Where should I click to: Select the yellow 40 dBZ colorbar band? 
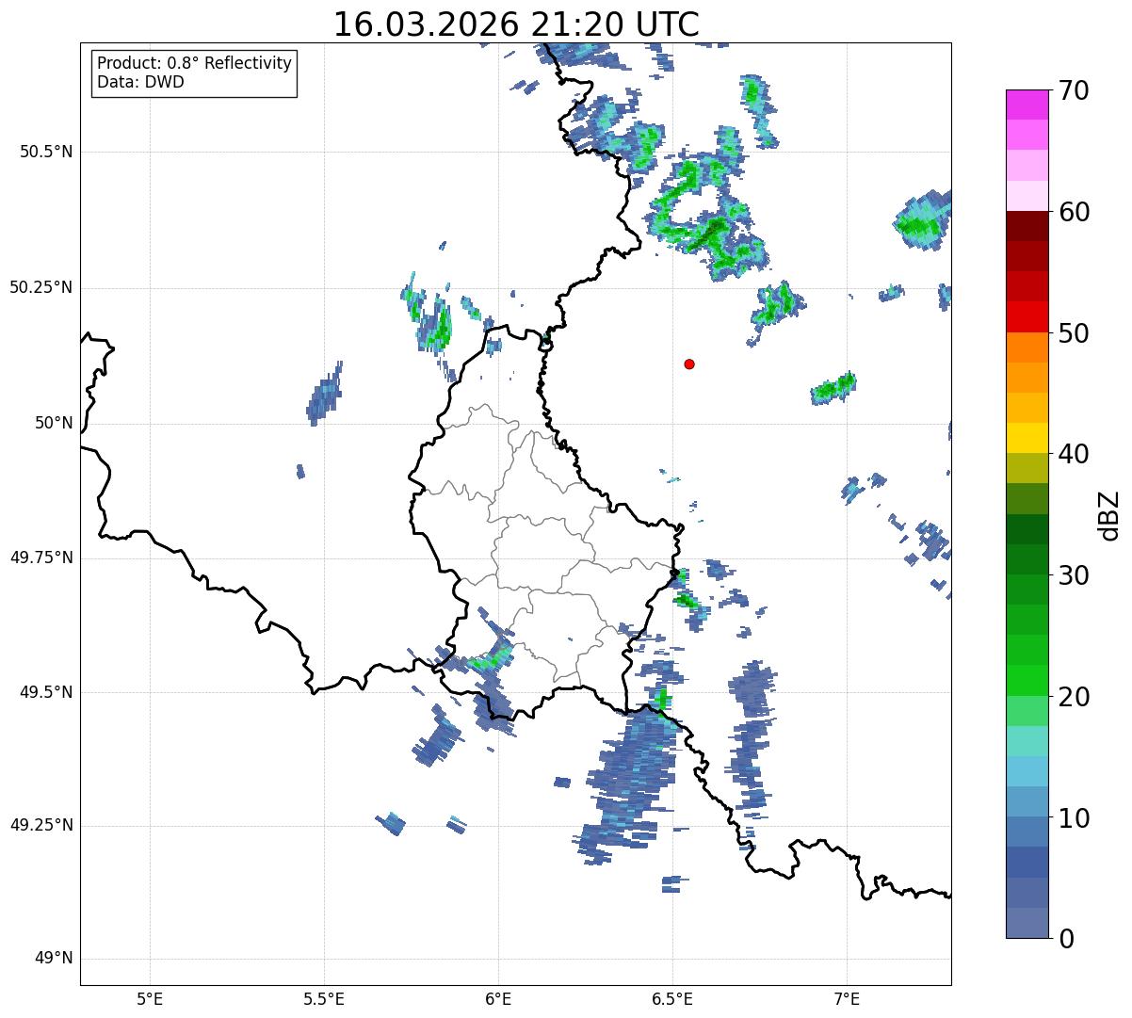click(x=1027, y=438)
